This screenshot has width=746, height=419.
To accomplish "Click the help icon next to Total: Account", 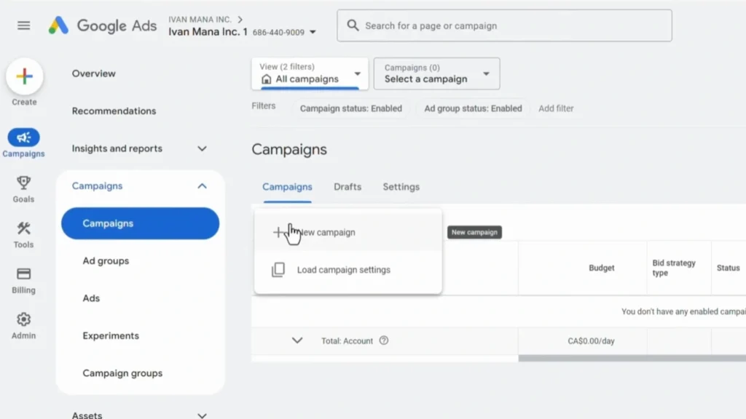I will (x=384, y=340).
